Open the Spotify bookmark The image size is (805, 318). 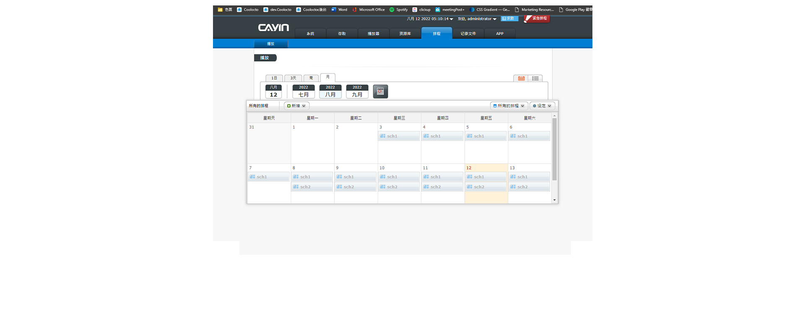(x=398, y=10)
